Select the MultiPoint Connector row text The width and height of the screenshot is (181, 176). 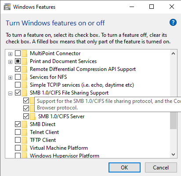(x=55, y=53)
